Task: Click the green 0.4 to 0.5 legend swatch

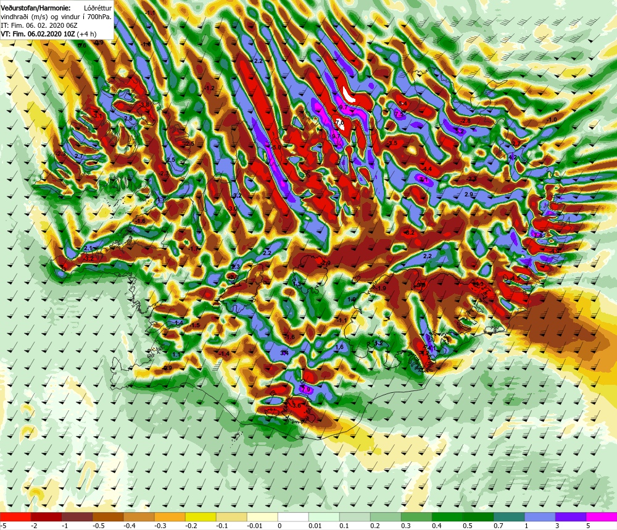Action: (447, 517)
